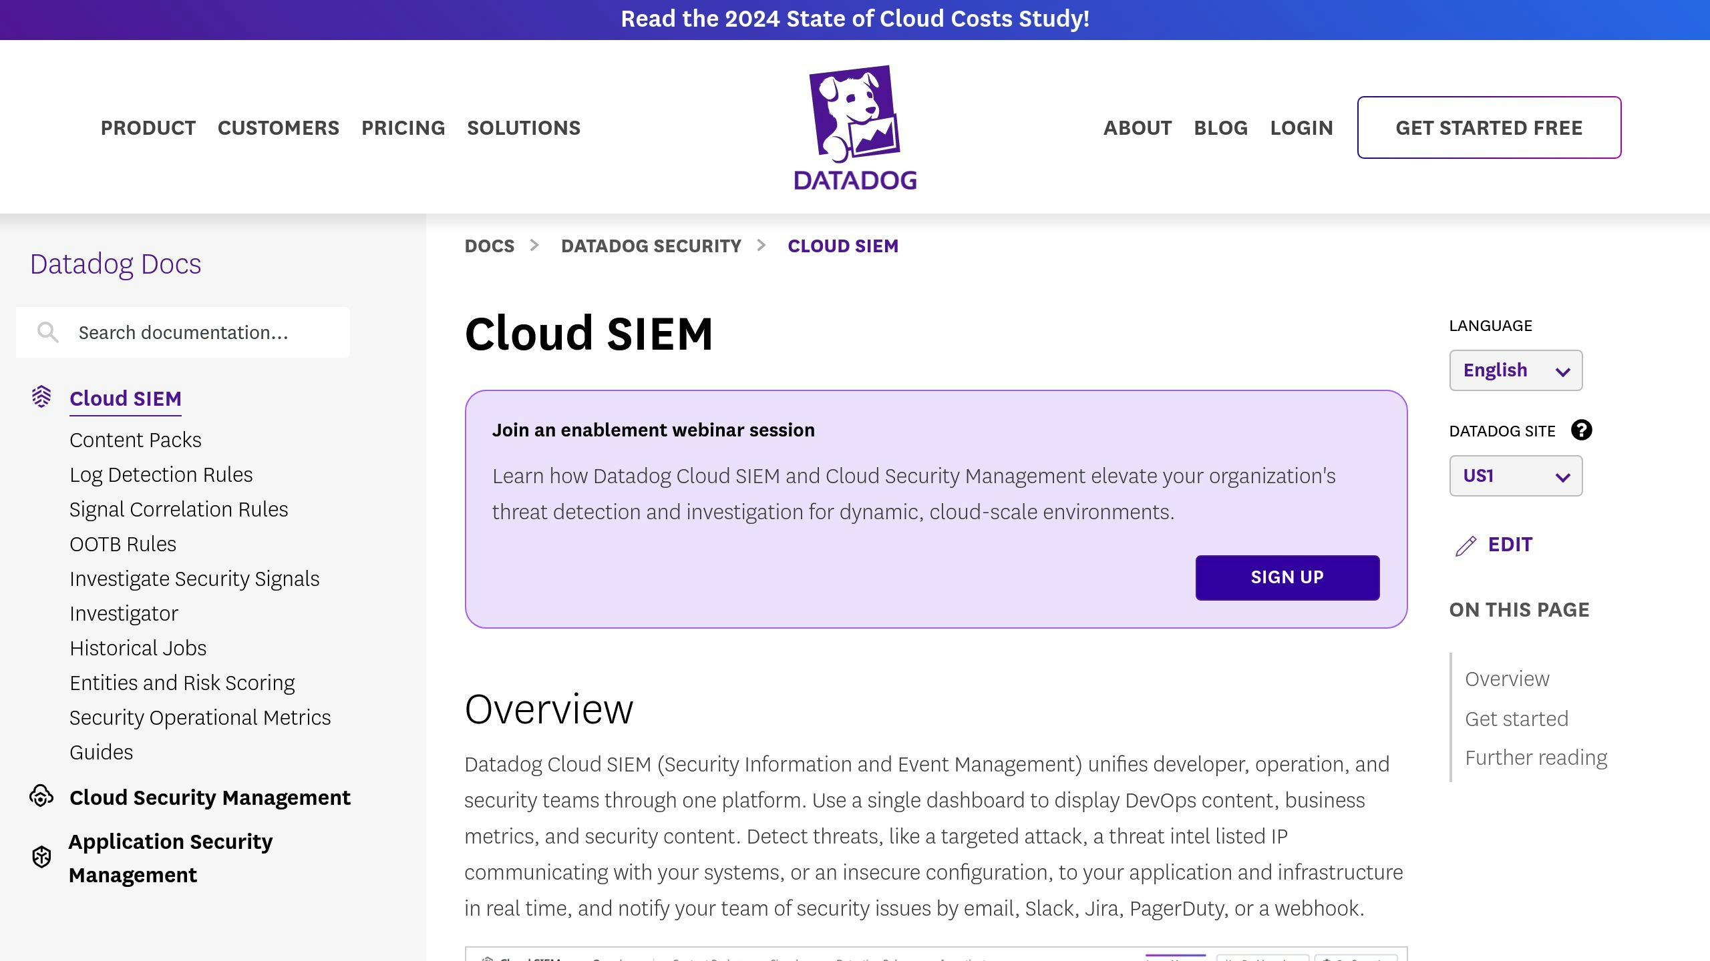This screenshot has width=1710, height=961.
Task: Open the ABOUT menu
Action: coord(1138,127)
